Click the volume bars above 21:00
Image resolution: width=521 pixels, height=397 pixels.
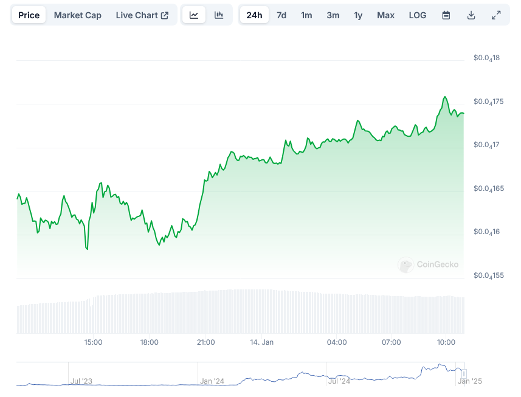206,311
